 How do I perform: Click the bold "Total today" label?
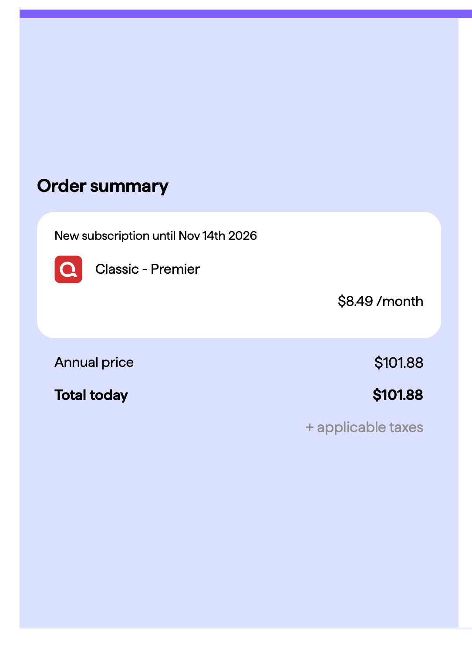tap(91, 395)
